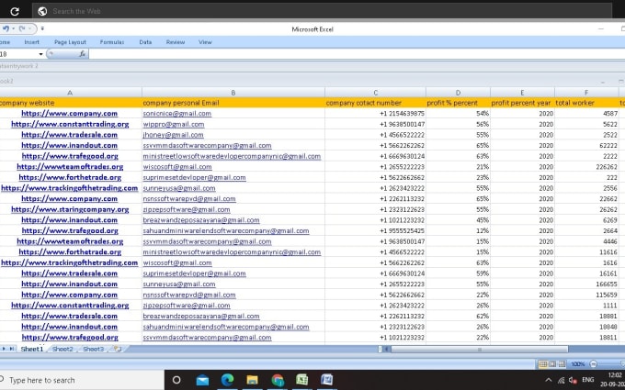Open Cortana circle icon on taskbar
The width and height of the screenshot is (625, 390).
[x=176, y=380]
